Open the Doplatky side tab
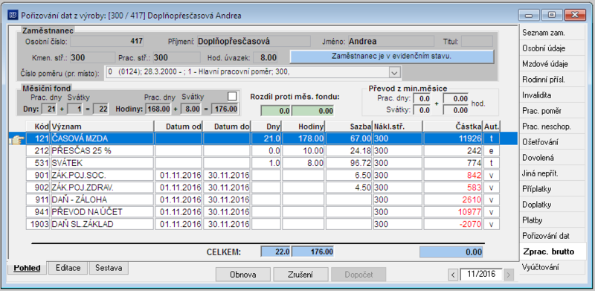This screenshot has width=595, height=291. coord(553,205)
